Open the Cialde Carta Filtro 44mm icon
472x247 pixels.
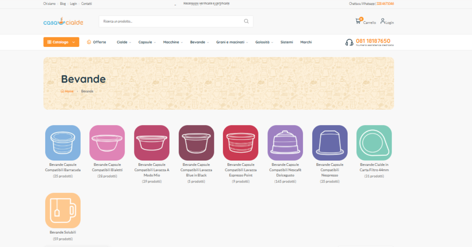point(374,143)
